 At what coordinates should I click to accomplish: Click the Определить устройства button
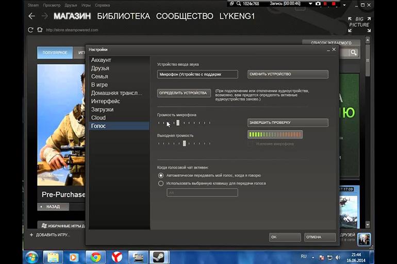coord(184,93)
